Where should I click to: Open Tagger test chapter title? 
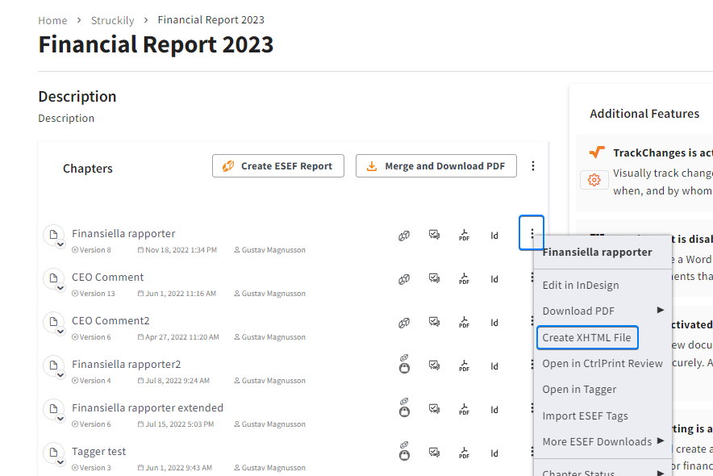click(x=98, y=452)
